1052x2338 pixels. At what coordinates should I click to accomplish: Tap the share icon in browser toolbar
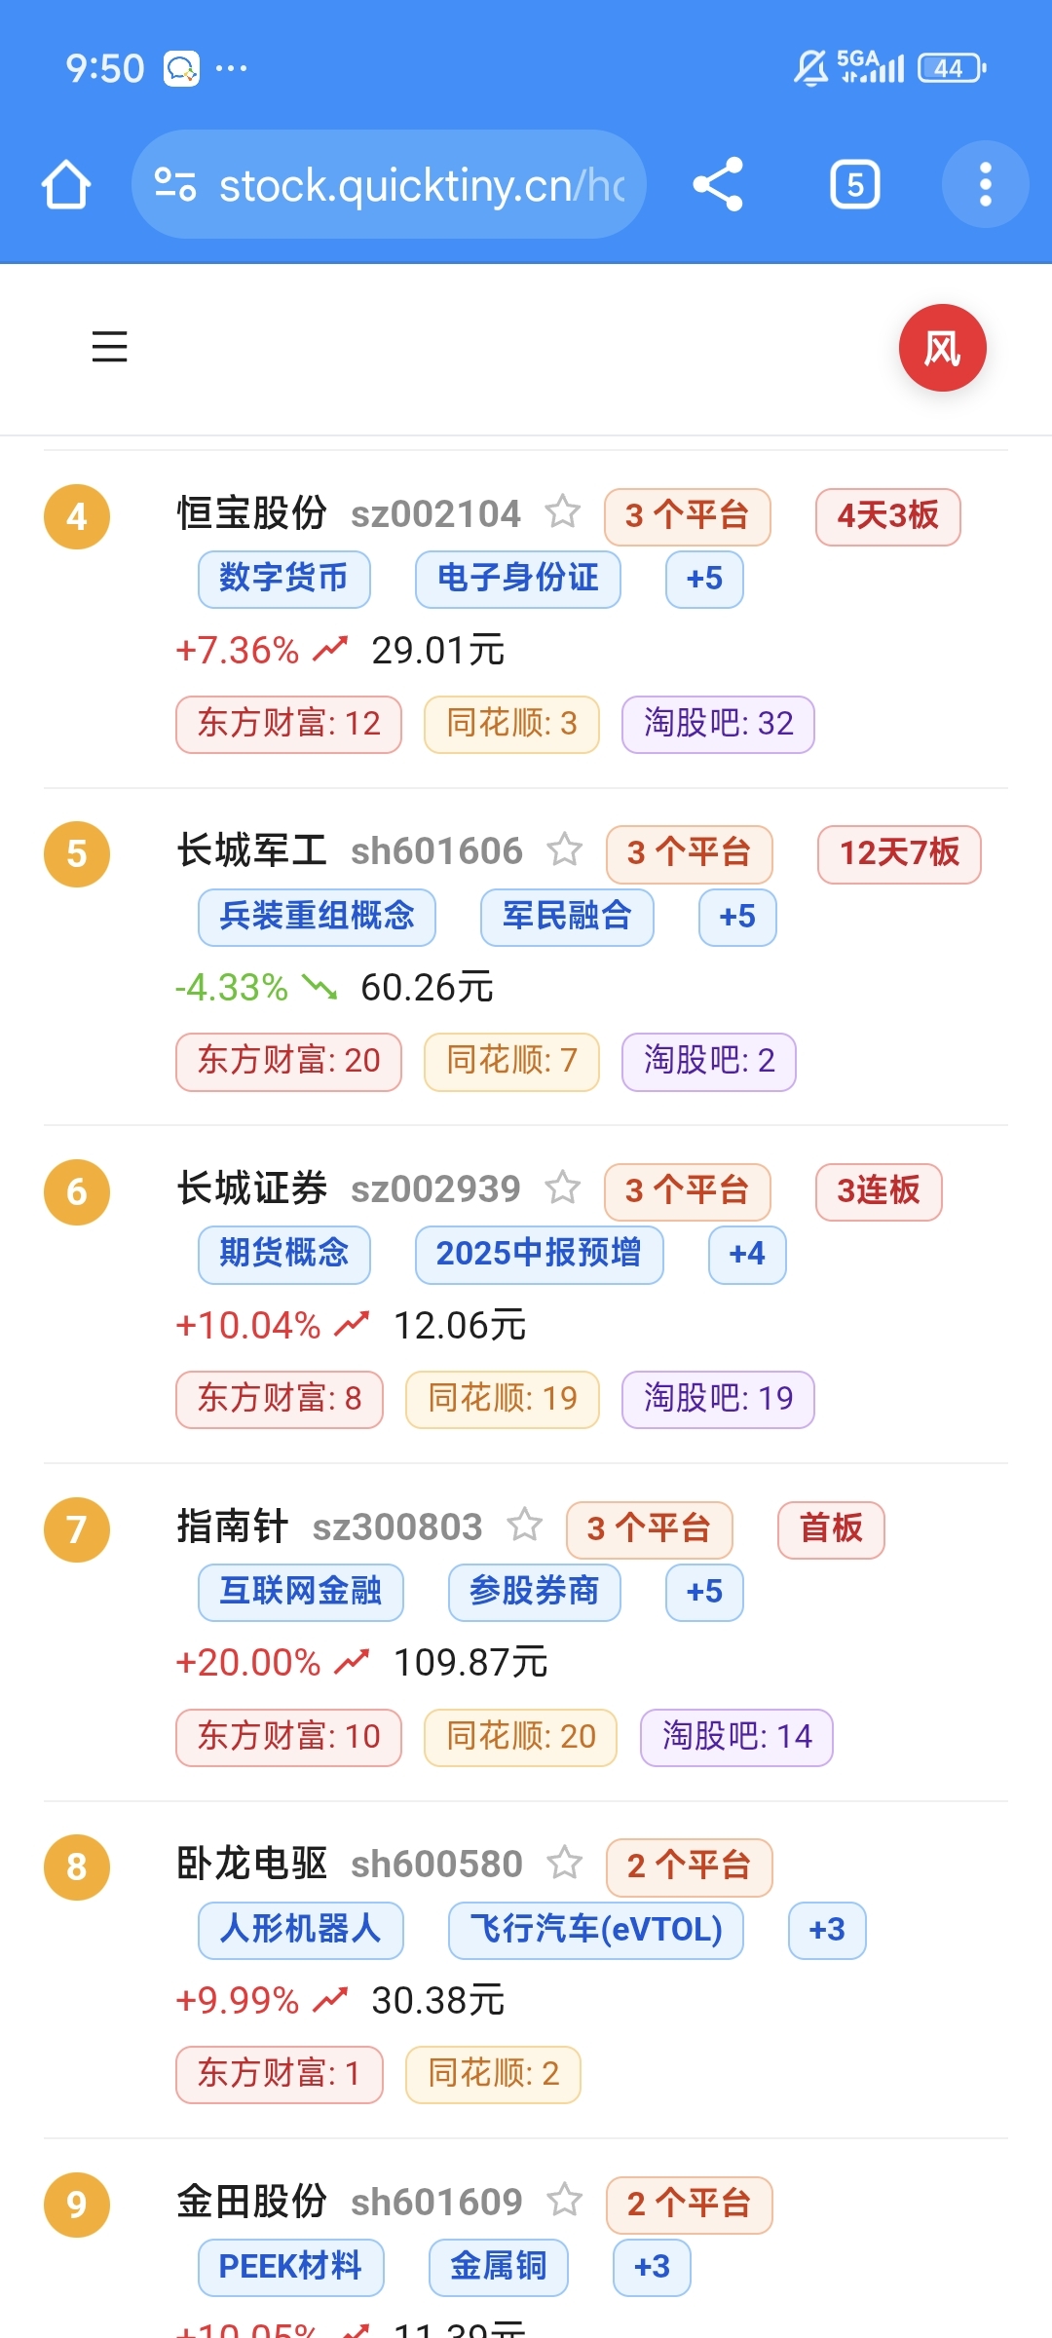pos(718,184)
